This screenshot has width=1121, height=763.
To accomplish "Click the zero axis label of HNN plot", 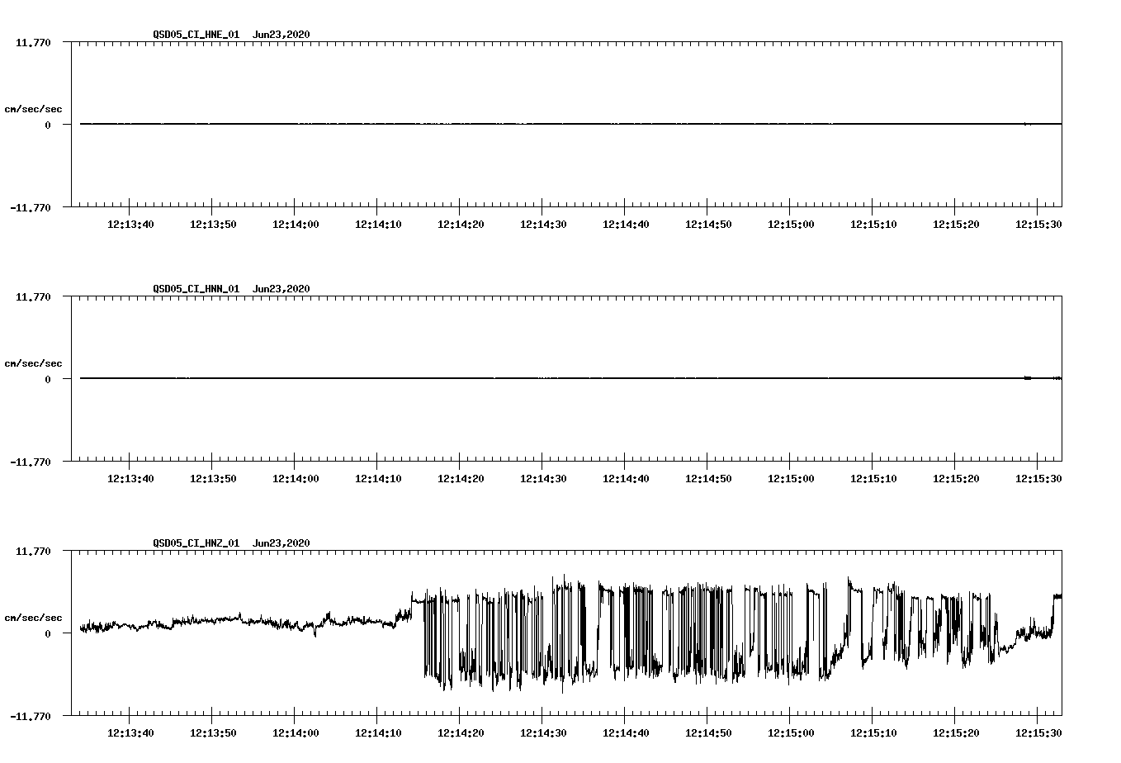I will coord(48,379).
